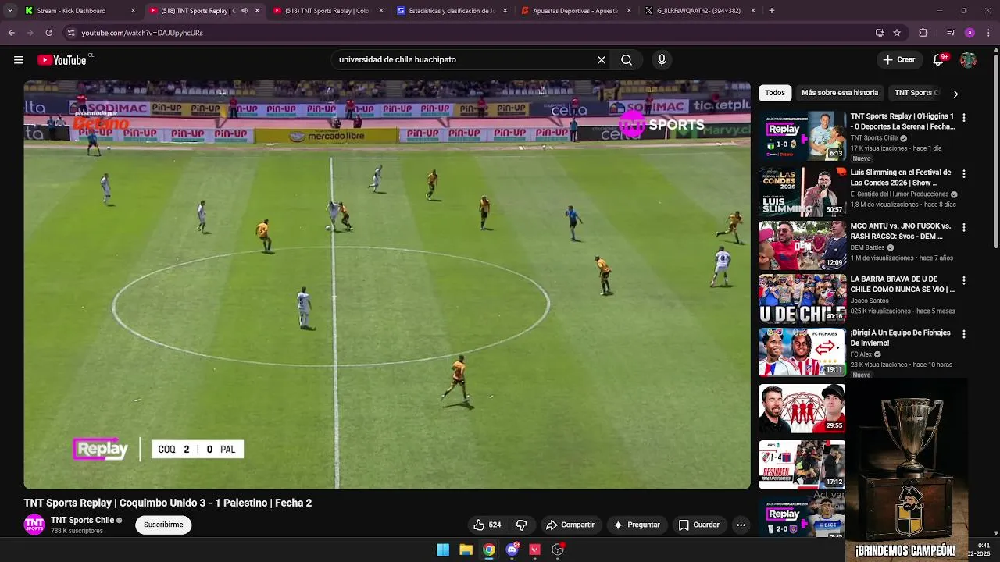View site information icon in address bar
1000x562 pixels.
(x=71, y=33)
